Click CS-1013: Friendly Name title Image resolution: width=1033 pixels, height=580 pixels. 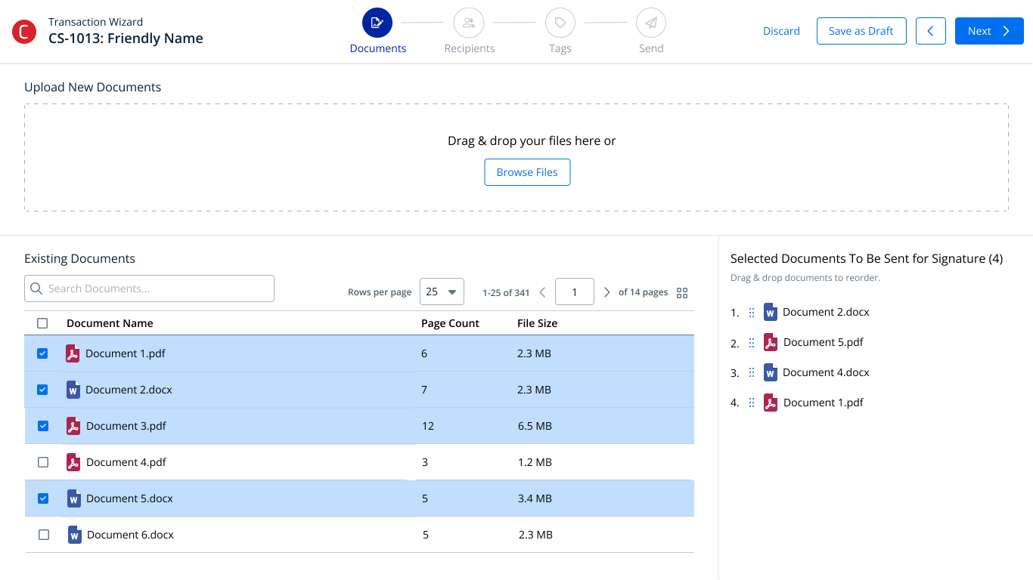point(126,39)
